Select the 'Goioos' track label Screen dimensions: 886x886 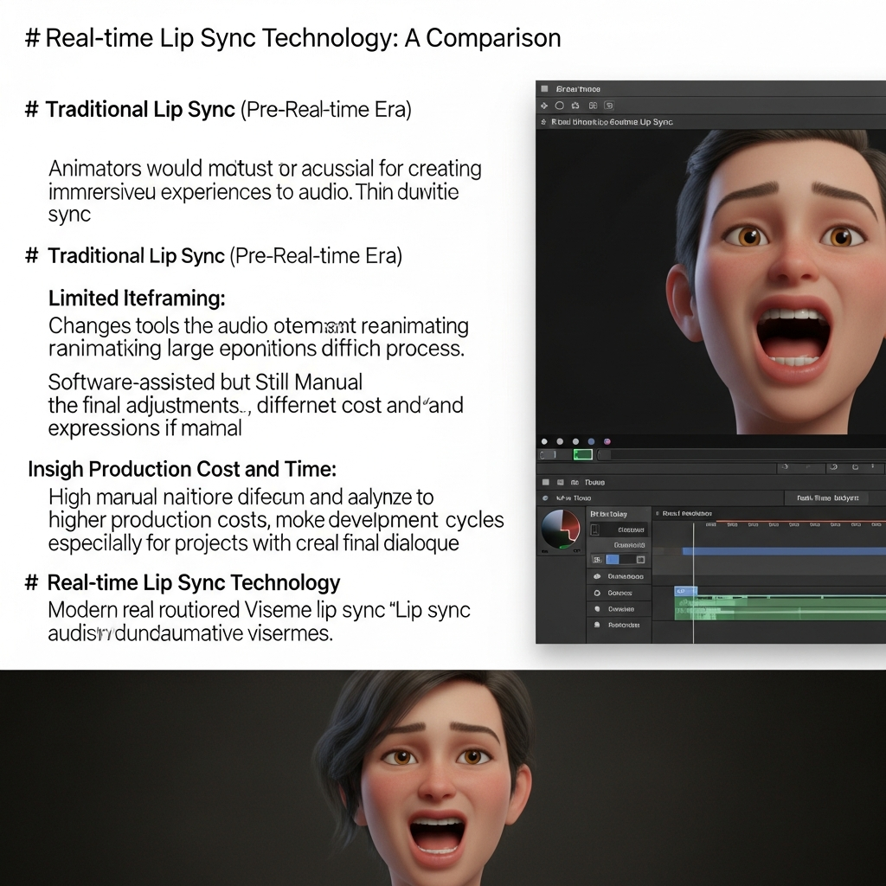620,594
